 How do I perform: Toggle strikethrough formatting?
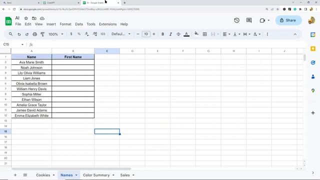178,34
